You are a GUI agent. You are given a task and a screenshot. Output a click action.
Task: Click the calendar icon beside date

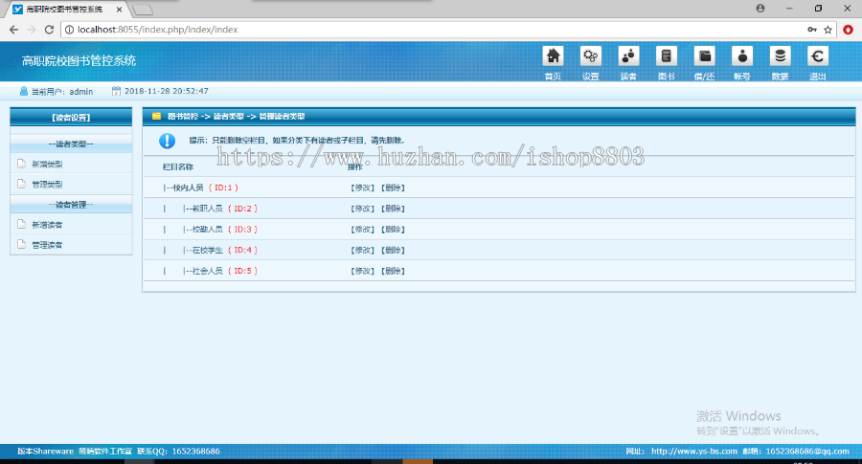coord(116,91)
